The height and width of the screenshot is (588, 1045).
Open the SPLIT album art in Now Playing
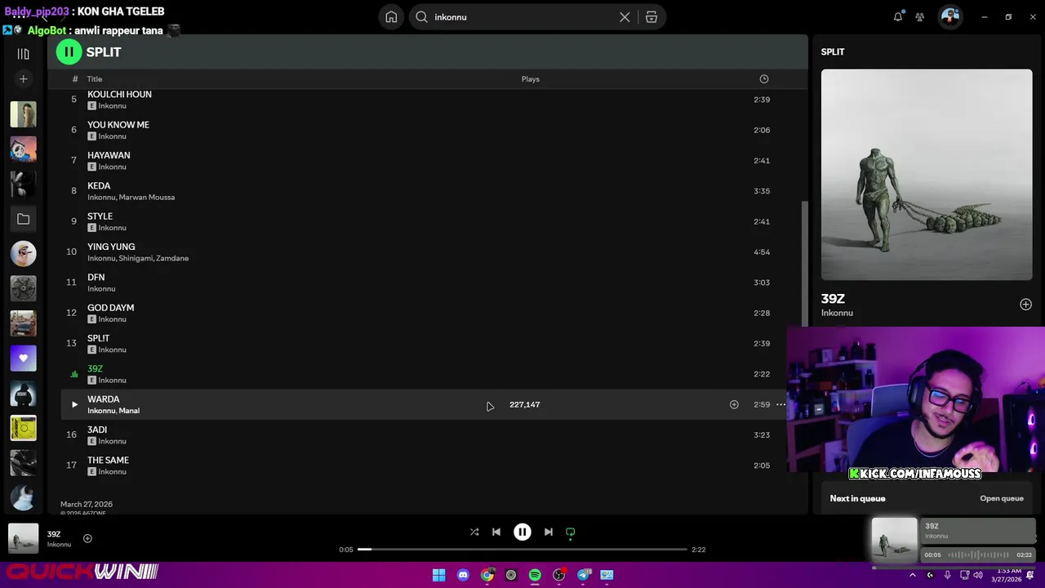coord(927,175)
